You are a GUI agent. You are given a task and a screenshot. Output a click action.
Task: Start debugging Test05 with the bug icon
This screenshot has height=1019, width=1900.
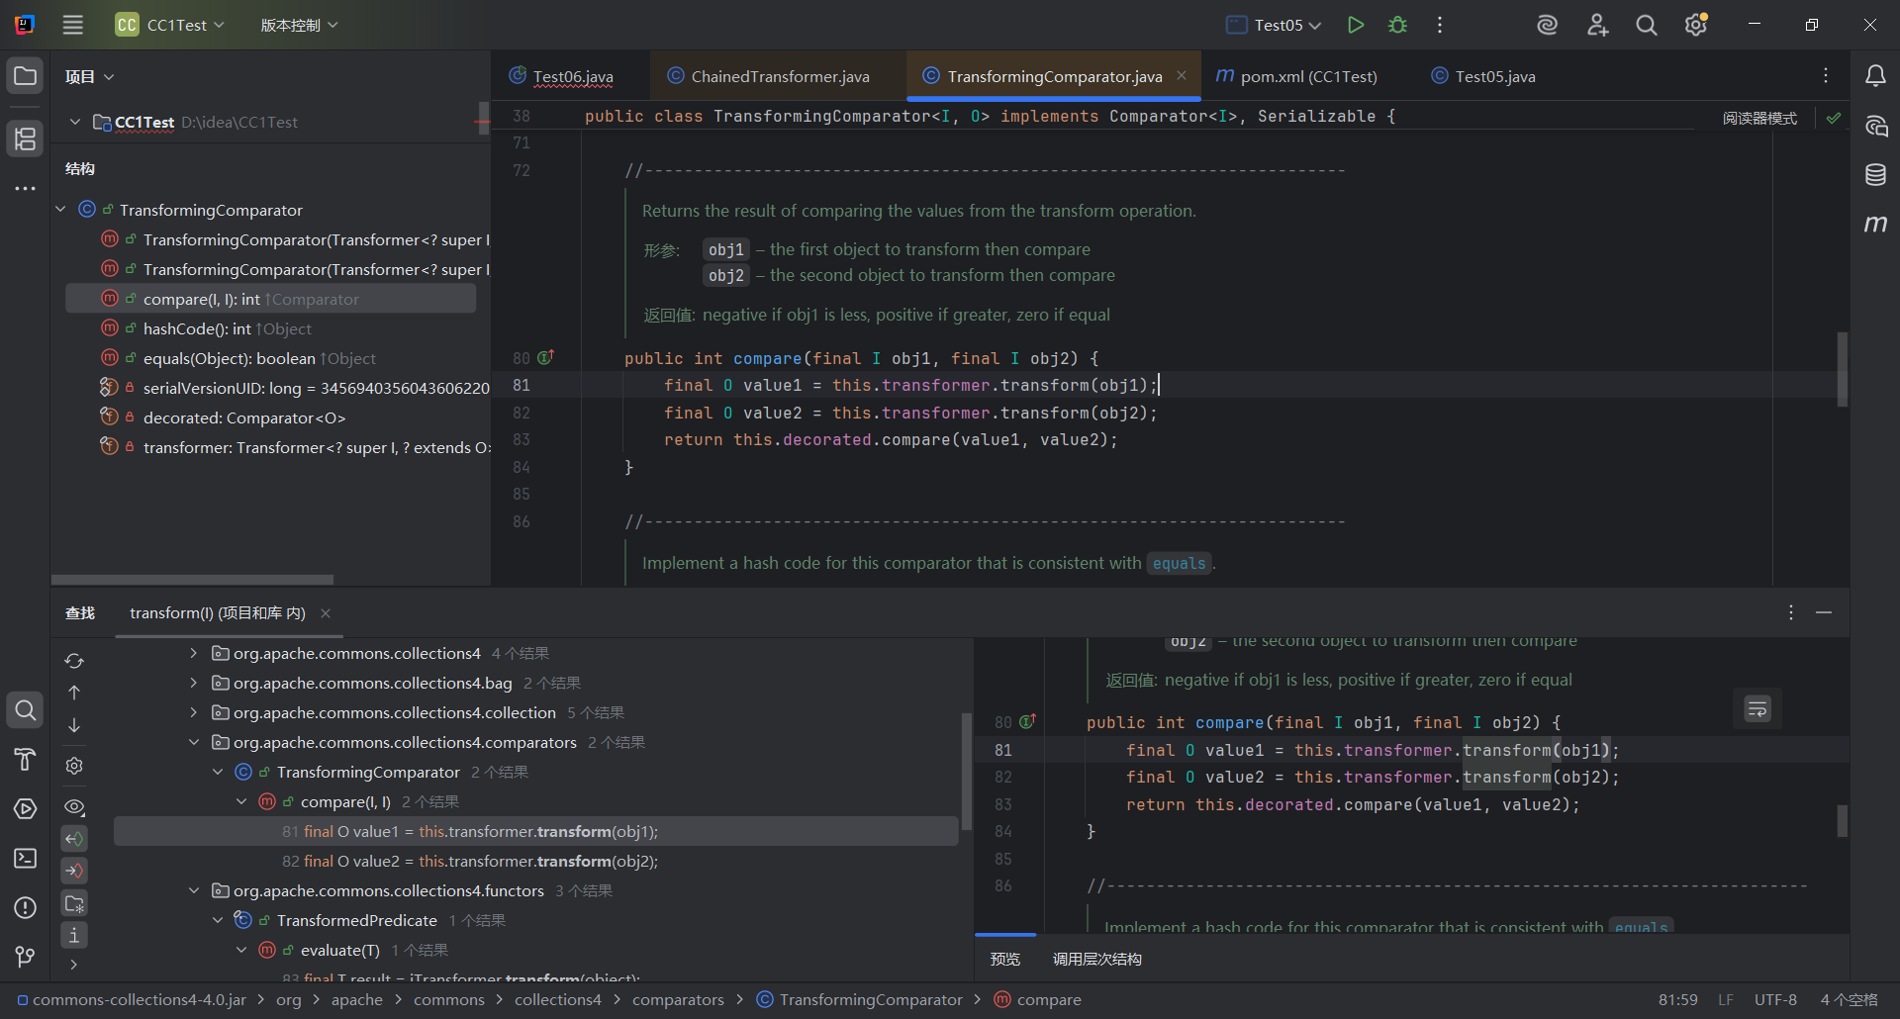[x=1397, y=25]
